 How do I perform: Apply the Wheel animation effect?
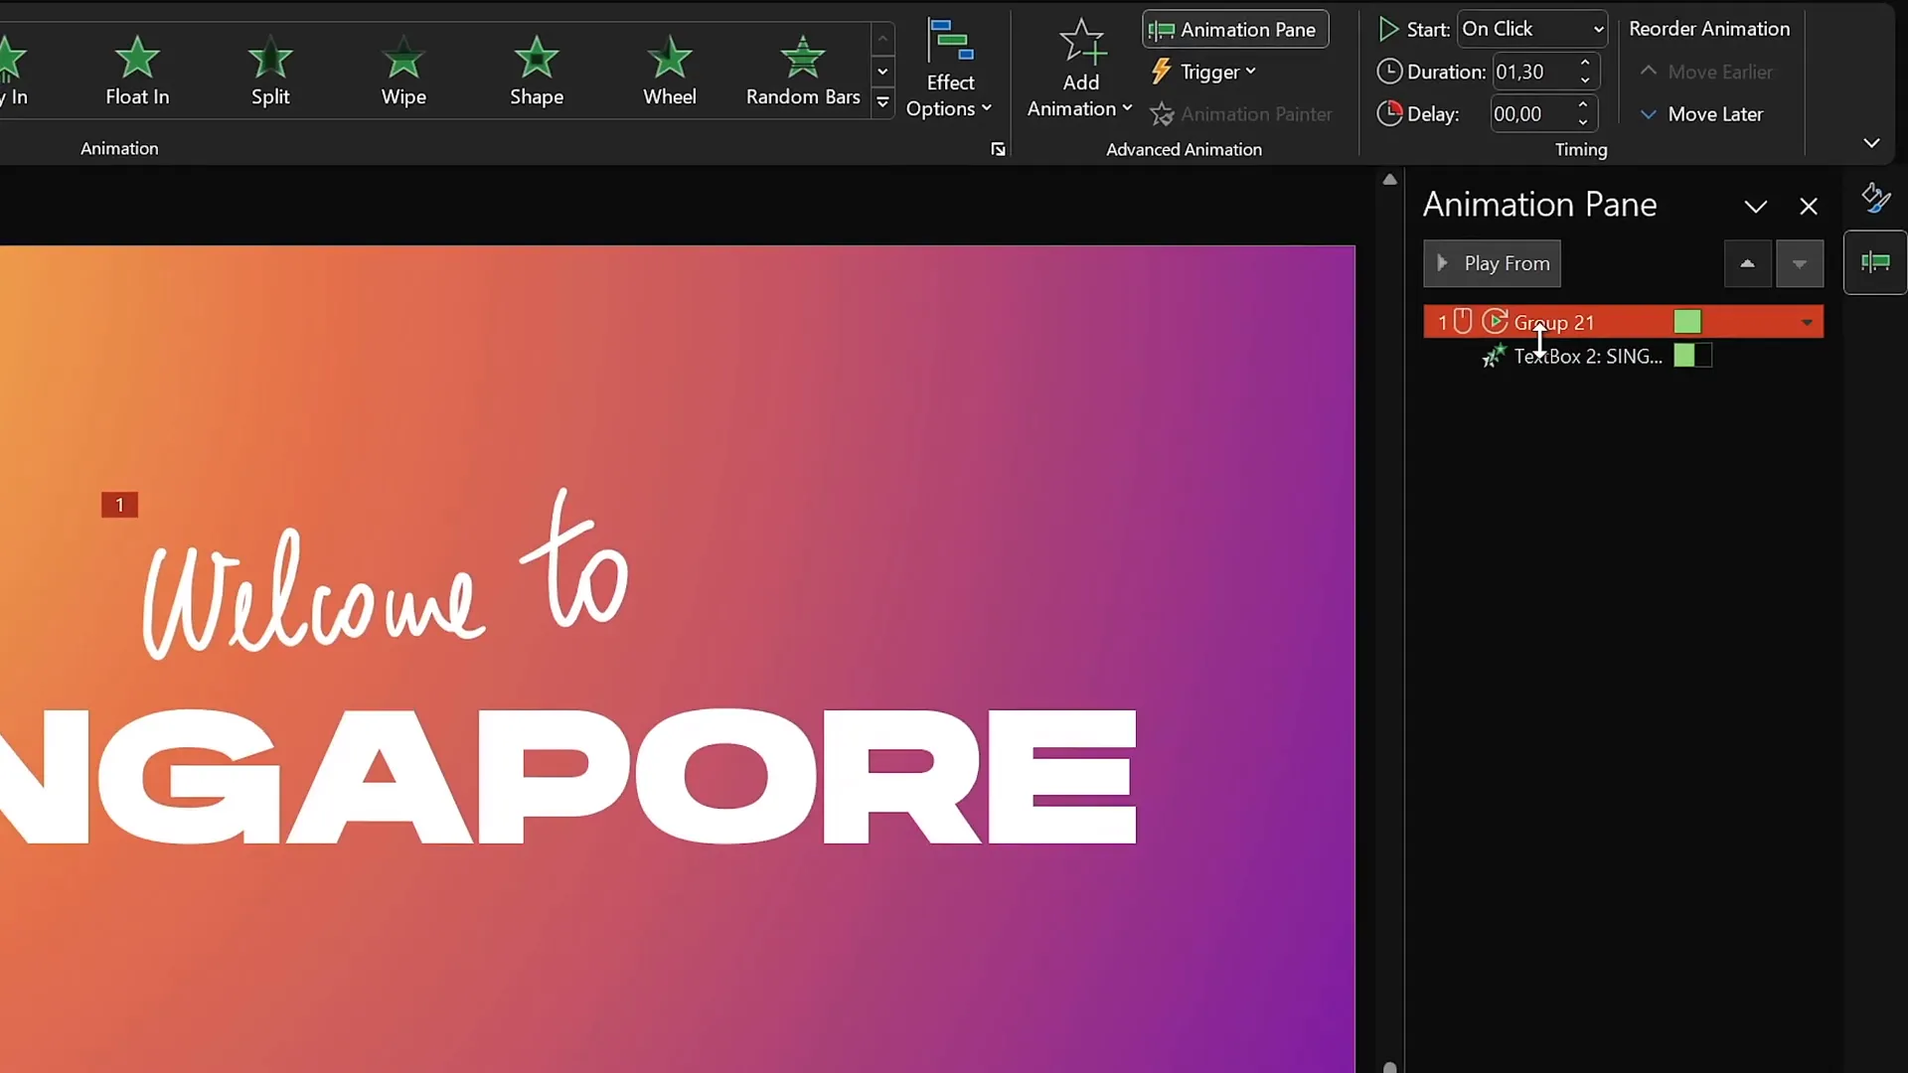(670, 71)
